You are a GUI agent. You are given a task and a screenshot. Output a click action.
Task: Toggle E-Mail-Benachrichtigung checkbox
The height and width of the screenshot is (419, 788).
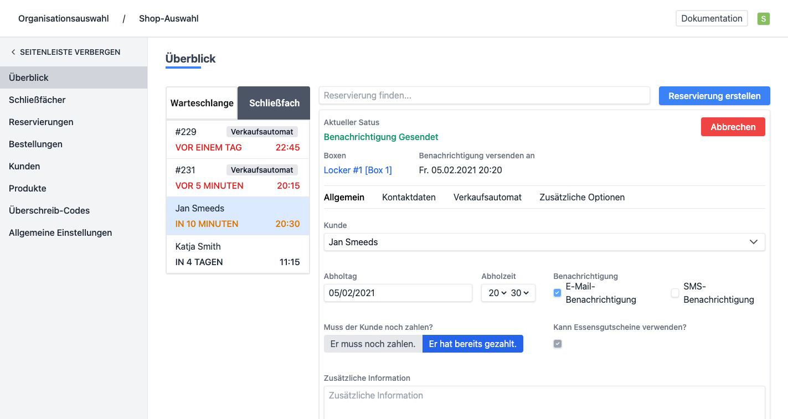557,293
